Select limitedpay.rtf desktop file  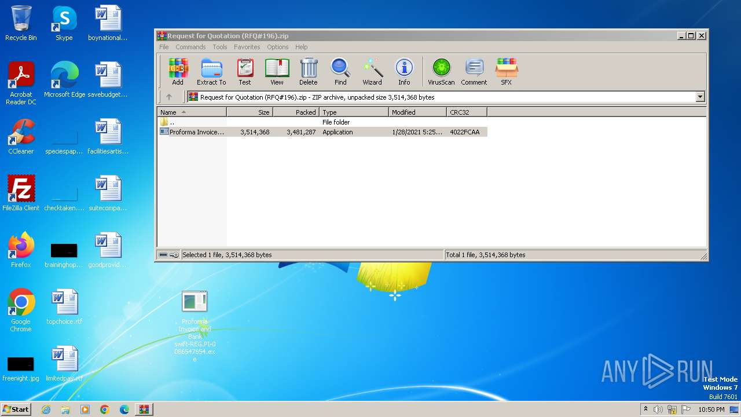pos(64,364)
